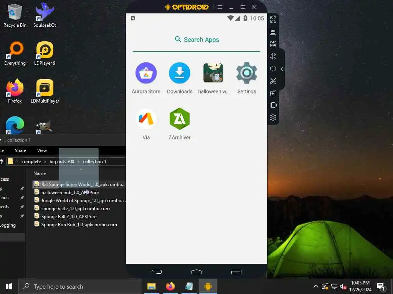Screen dimensions: 393x294
Task: Go up one folder in Explorer
Action: pyautogui.click(x=2, y=162)
